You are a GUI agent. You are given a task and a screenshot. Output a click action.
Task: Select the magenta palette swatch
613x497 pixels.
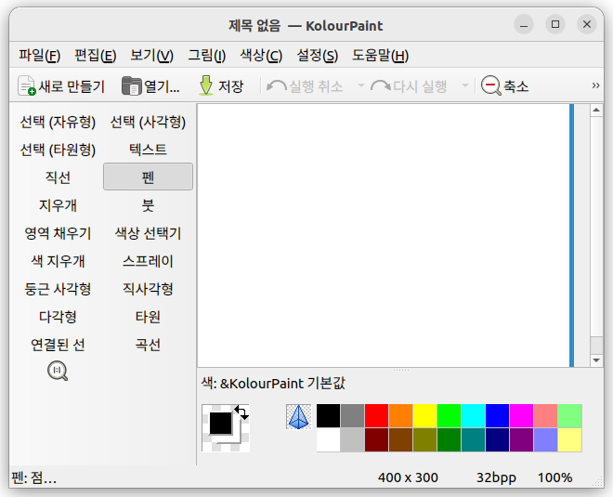522,415
